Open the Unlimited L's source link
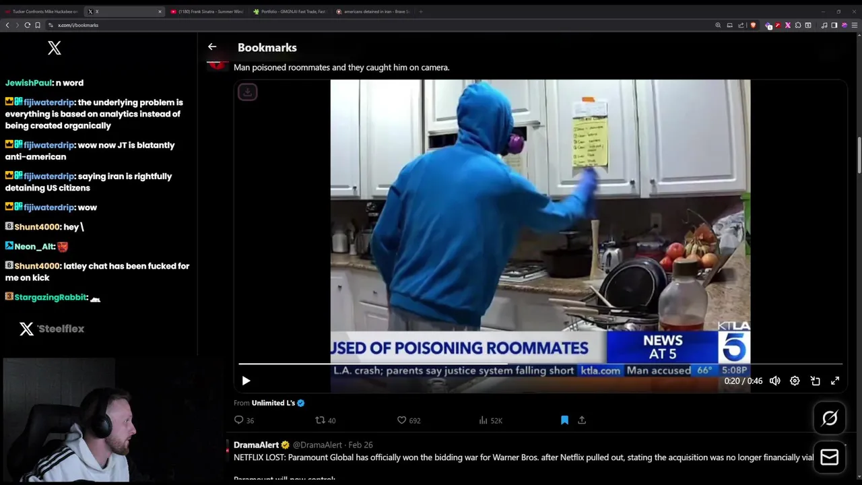This screenshot has width=862, height=485. click(273, 403)
